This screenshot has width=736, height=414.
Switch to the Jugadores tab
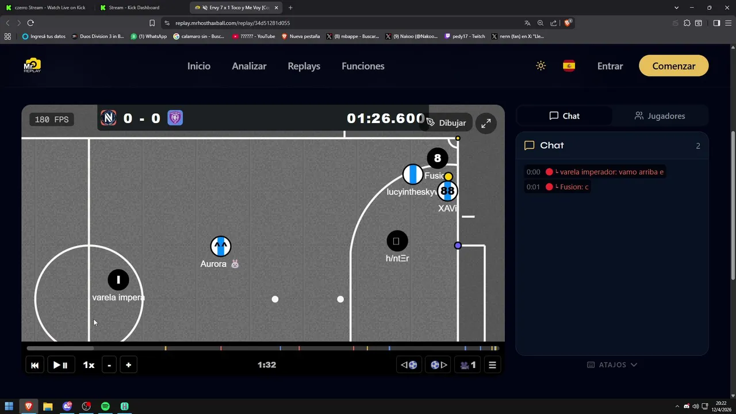pos(660,116)
